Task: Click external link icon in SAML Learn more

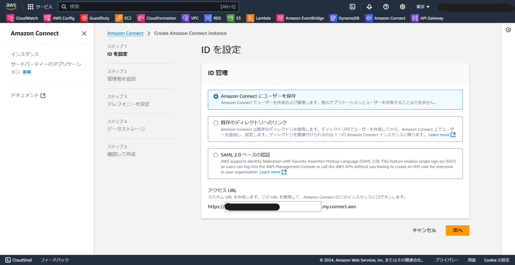Action: click(x=284, y=172)
